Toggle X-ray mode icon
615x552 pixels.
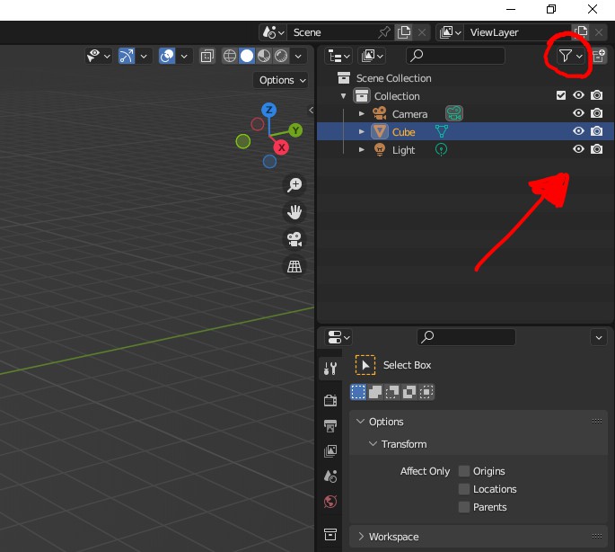(207, 56)
